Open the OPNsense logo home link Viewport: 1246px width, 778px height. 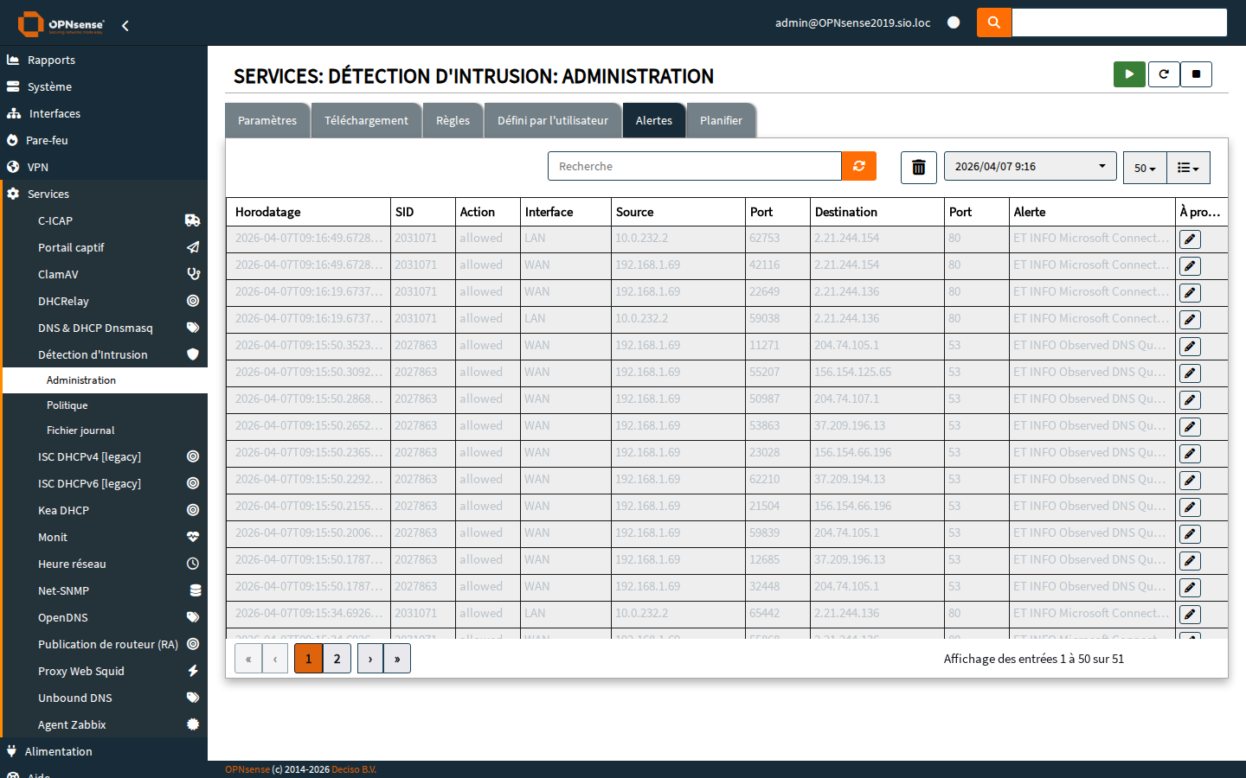click(x=61, y=24)
